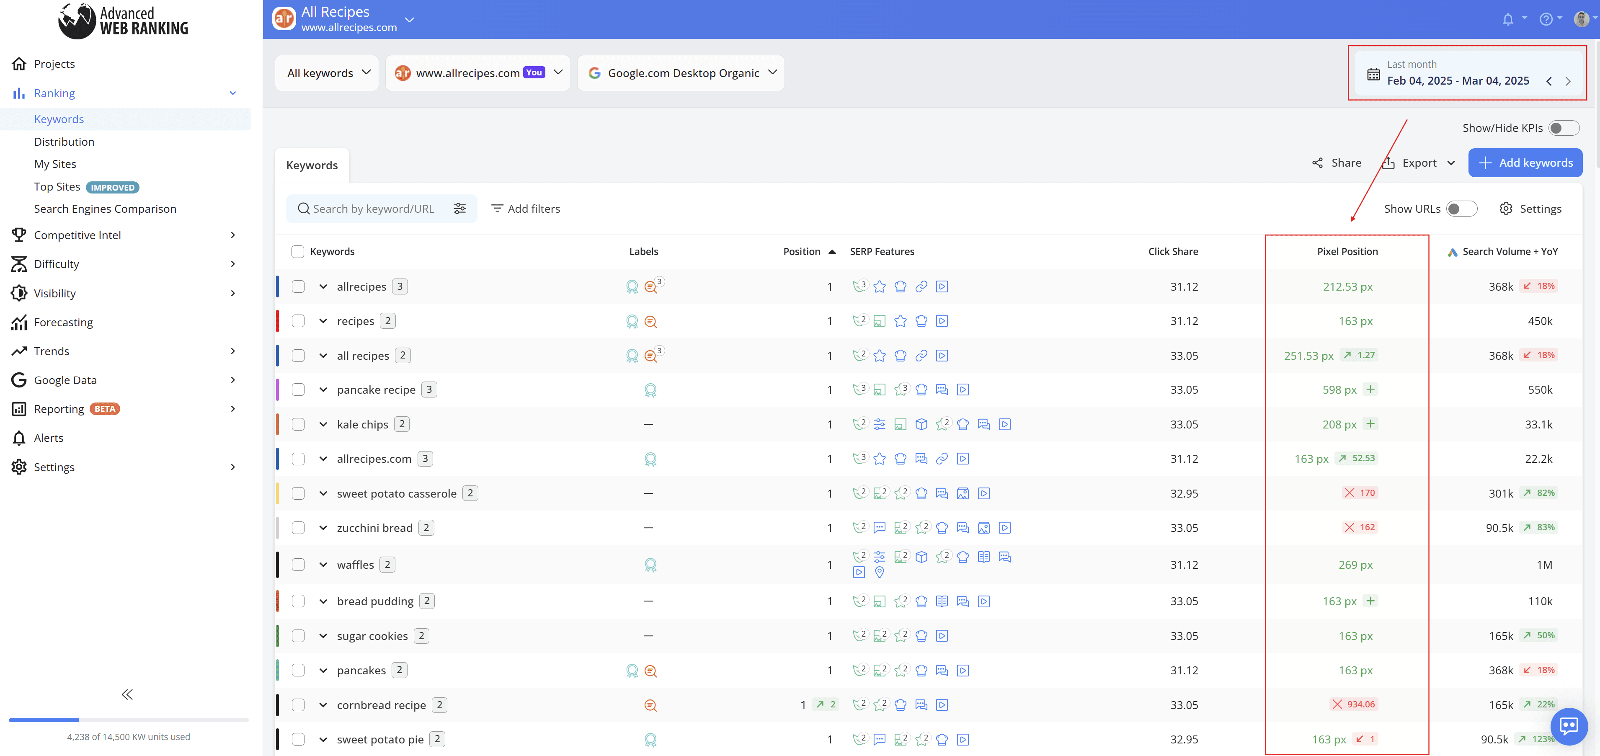Sort by Pixel Position column header

coord(1347,252)
